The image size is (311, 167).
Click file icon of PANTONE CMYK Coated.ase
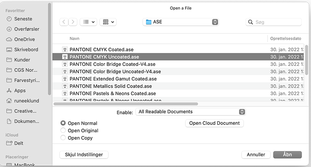pos(64,49)
